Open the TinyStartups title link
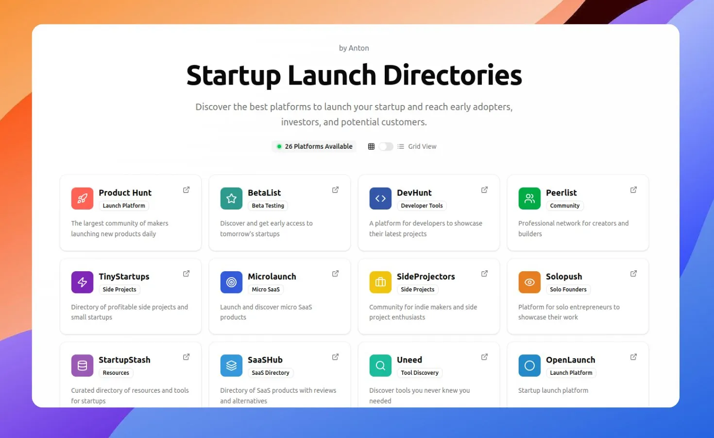Image resolution: width=714 pixels, height=438 pixels. 124,276
